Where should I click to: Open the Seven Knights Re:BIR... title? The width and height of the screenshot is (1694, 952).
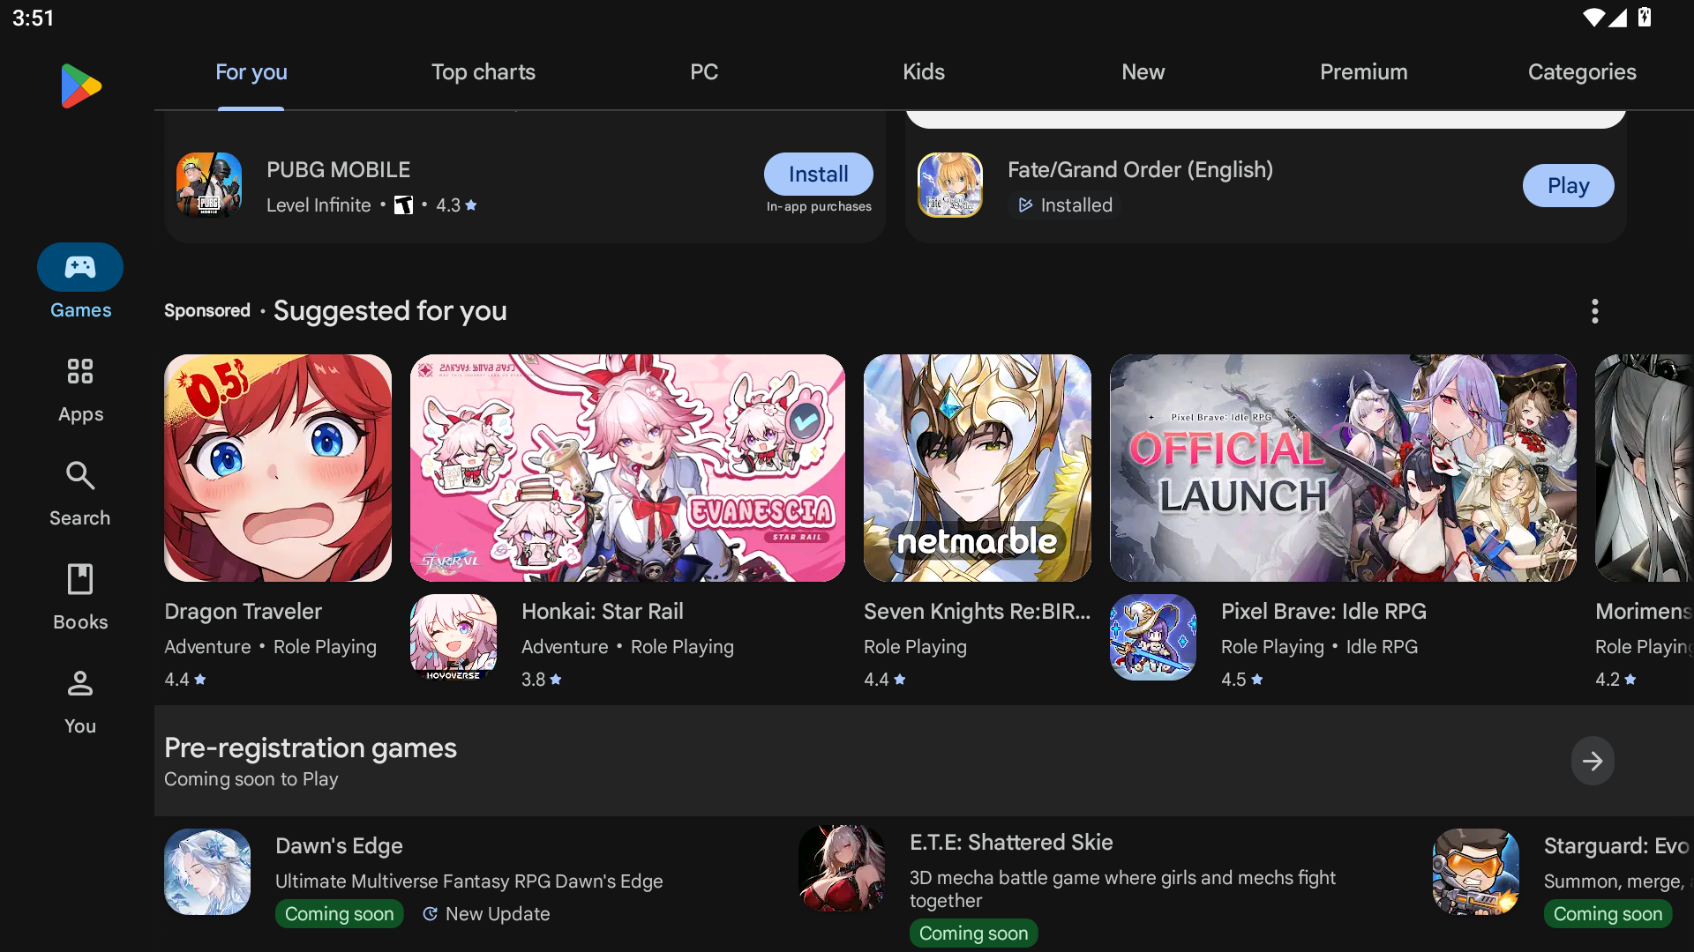[x=978, y=612]
